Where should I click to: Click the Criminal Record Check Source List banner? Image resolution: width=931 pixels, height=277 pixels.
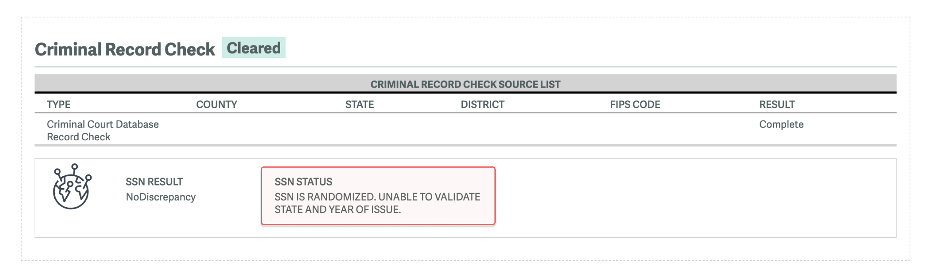(x=465, y=84)
